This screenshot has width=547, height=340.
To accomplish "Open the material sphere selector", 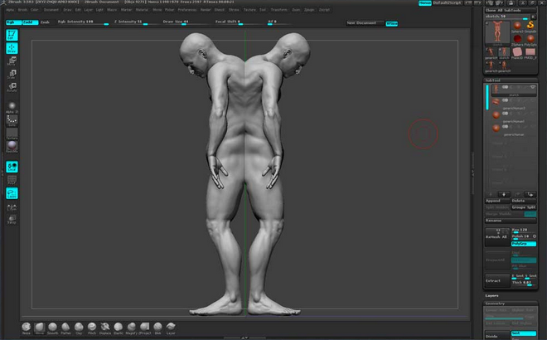I will tap(12, 146).
